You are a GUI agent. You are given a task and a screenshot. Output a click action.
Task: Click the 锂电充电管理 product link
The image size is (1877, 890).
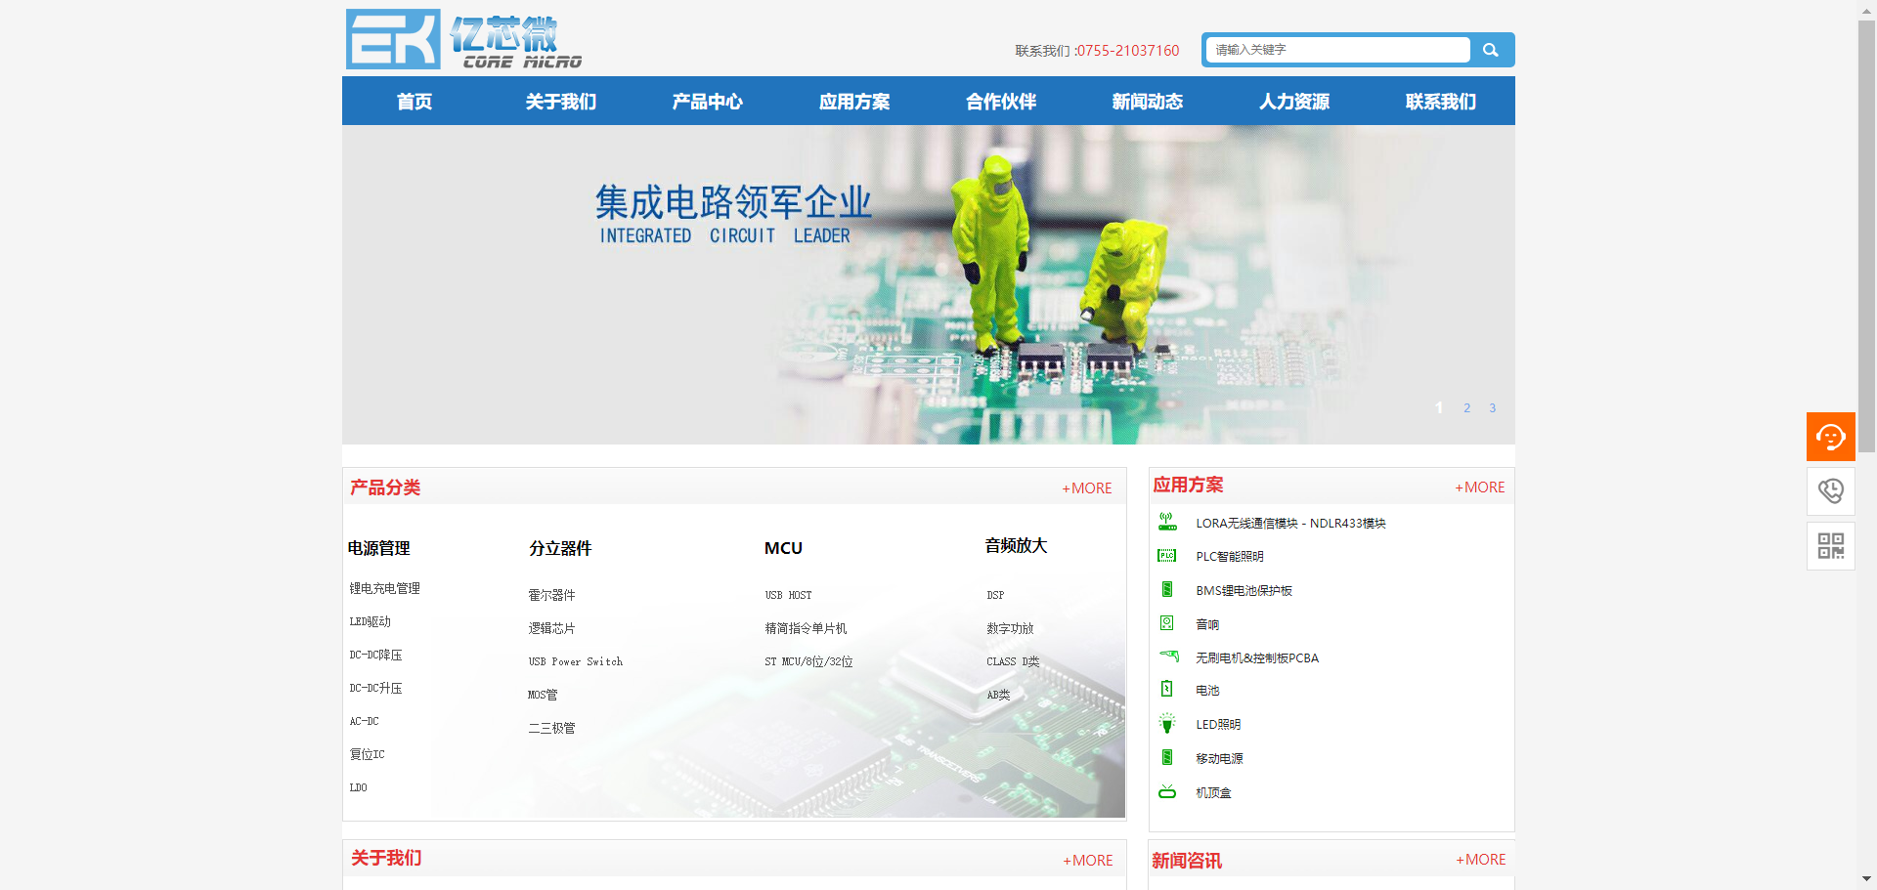384,587
